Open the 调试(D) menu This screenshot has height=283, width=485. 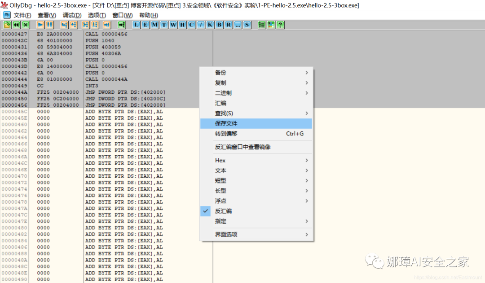pyautogui.click(x=72, y=15)
